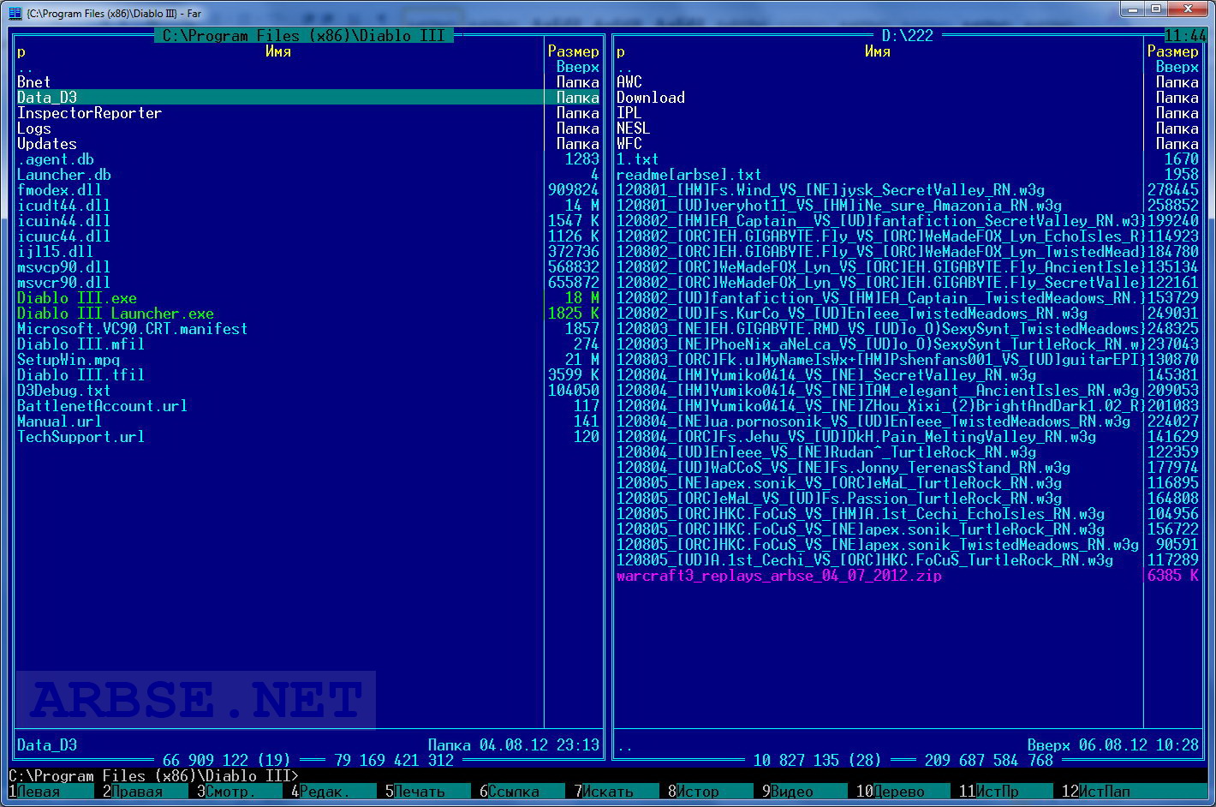Go up via '..' in left panel
This screenshot has height=807, width=1216.
point(26,67)
